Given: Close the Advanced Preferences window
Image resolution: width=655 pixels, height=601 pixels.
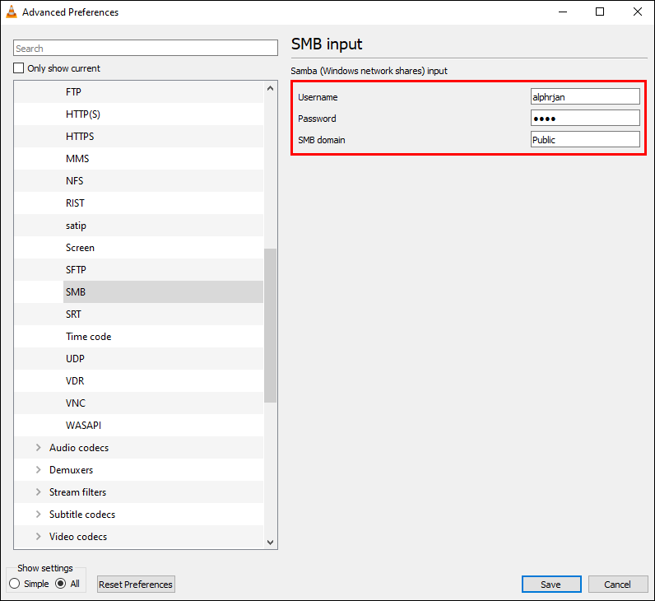Looking at the screenshot, I should coord(638,12).
